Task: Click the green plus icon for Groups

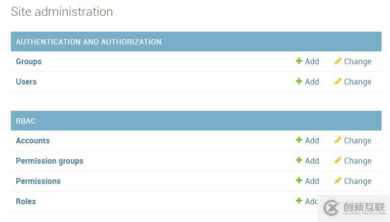Action: click(299, 61)
